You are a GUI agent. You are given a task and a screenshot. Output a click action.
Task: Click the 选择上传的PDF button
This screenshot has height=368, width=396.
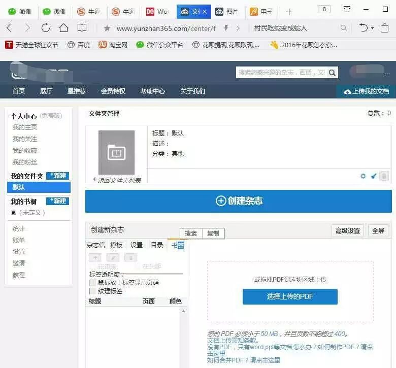[x=290, y=296]
